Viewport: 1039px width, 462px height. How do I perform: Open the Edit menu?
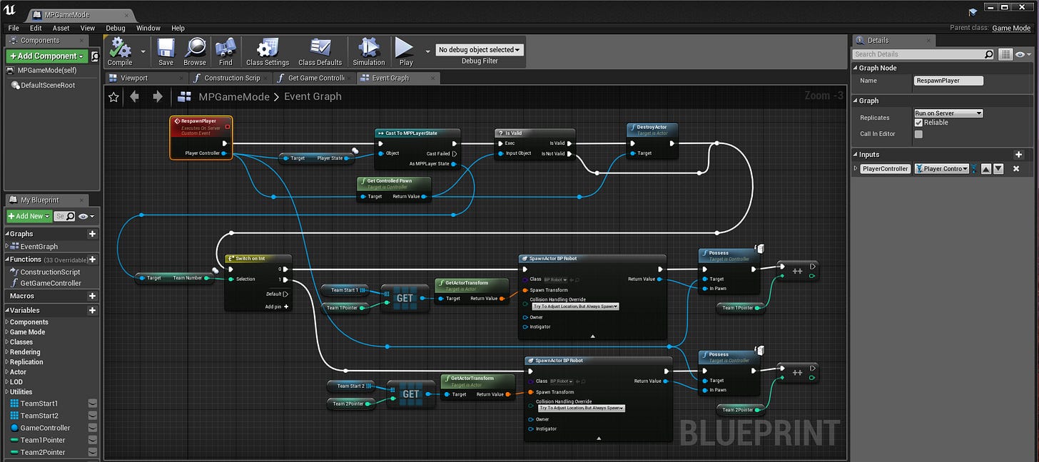coord(36,28)
